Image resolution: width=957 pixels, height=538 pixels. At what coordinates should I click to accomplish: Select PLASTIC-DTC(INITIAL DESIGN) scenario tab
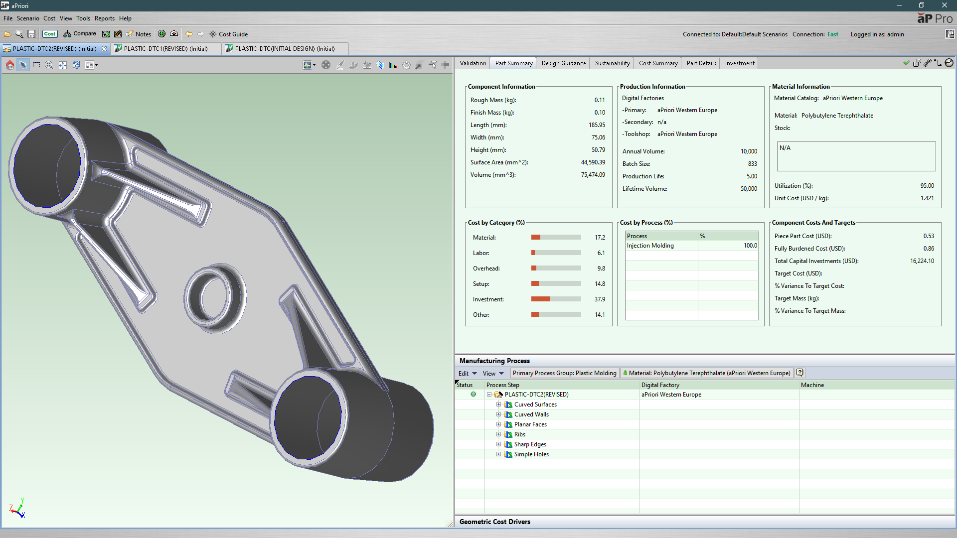(x=284, y=49)
